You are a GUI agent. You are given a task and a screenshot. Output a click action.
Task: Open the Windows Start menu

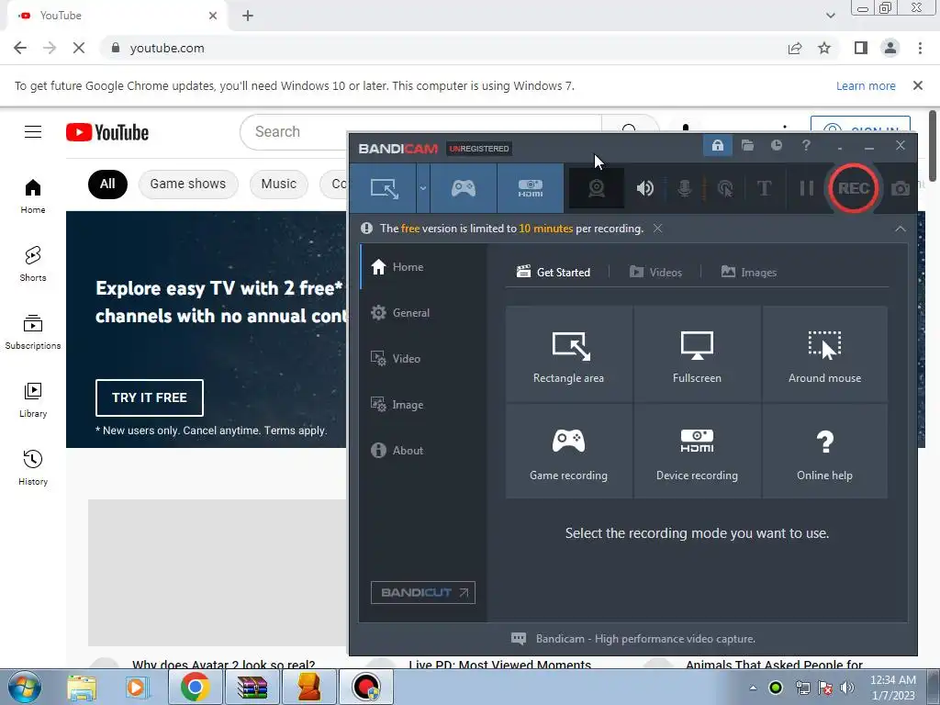[x=25, y=687]
